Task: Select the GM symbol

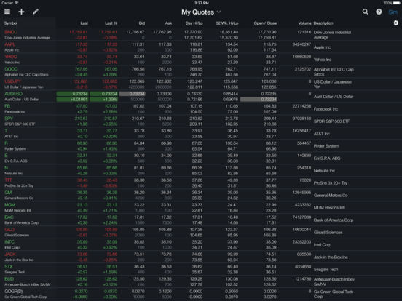Action: (x=8, y=193)
